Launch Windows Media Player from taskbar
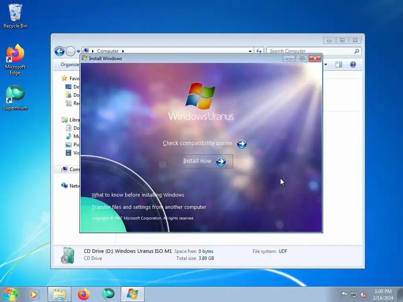Screen dimensions: 403x302 pos(34,294)
